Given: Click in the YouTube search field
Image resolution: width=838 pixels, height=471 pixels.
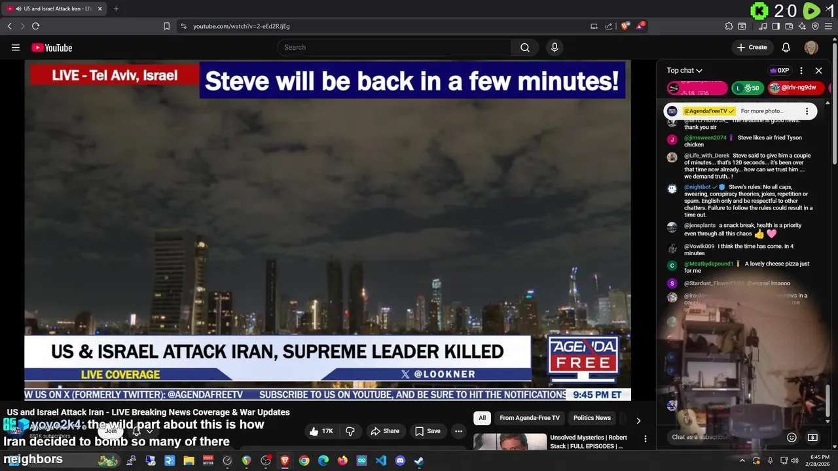Looking at the screenshot, I should pos(394,47).
